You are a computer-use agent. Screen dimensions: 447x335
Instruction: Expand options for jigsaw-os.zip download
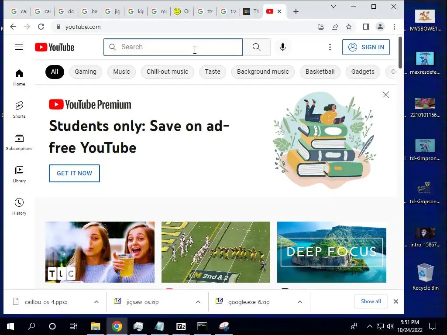point(198,302)
